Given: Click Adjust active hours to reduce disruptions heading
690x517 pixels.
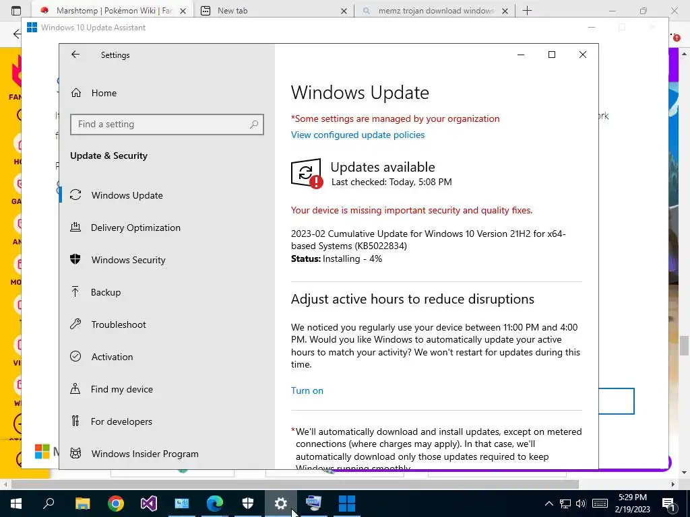Looking at the screenshot, I should pyautogui.click(x=412, y=299).
